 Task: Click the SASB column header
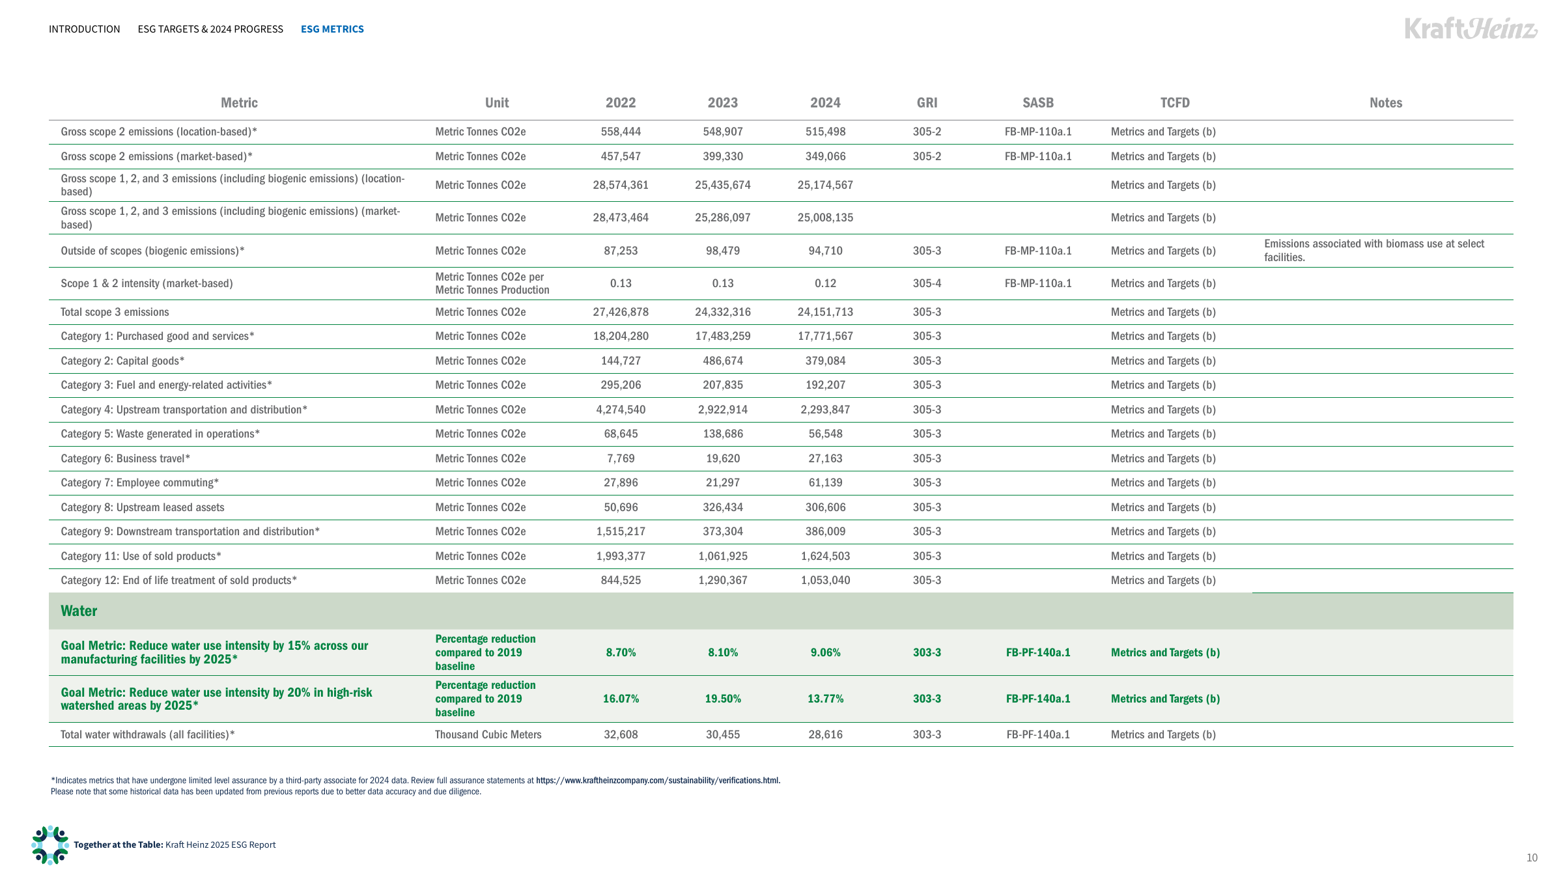(1038, 103)
